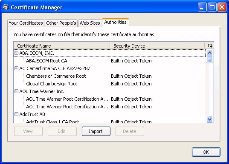229x164 pixels.
Task: Maximize the Certificate Manager window
Action: click(212, 7)
